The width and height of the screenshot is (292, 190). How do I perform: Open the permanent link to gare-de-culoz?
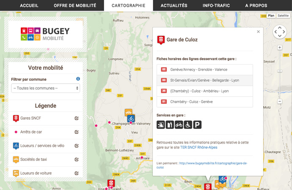point(213,163)
